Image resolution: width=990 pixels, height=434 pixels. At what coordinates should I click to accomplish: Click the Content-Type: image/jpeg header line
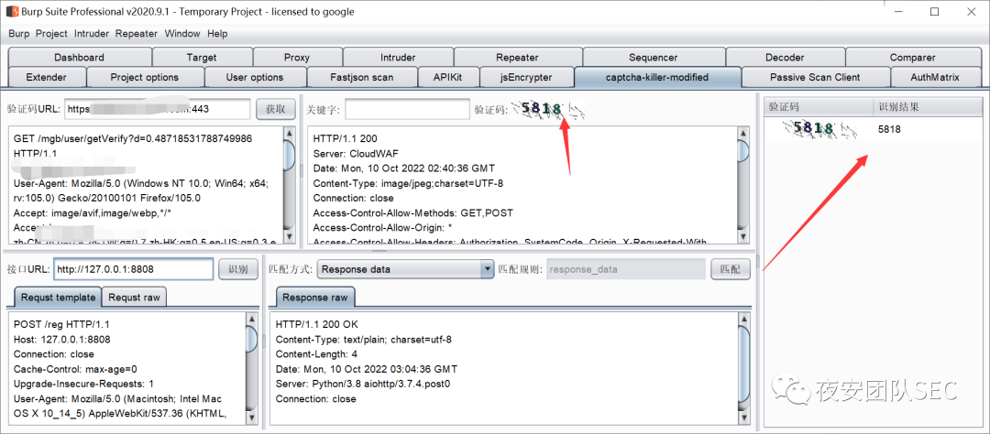[x=408, y=183]
